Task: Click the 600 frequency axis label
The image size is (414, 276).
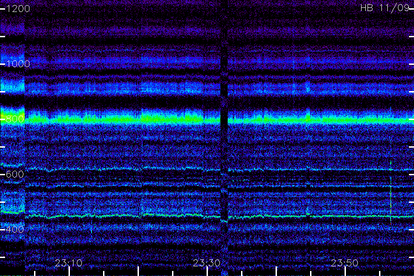Action: pyautogui.click(x=15, y=174)
